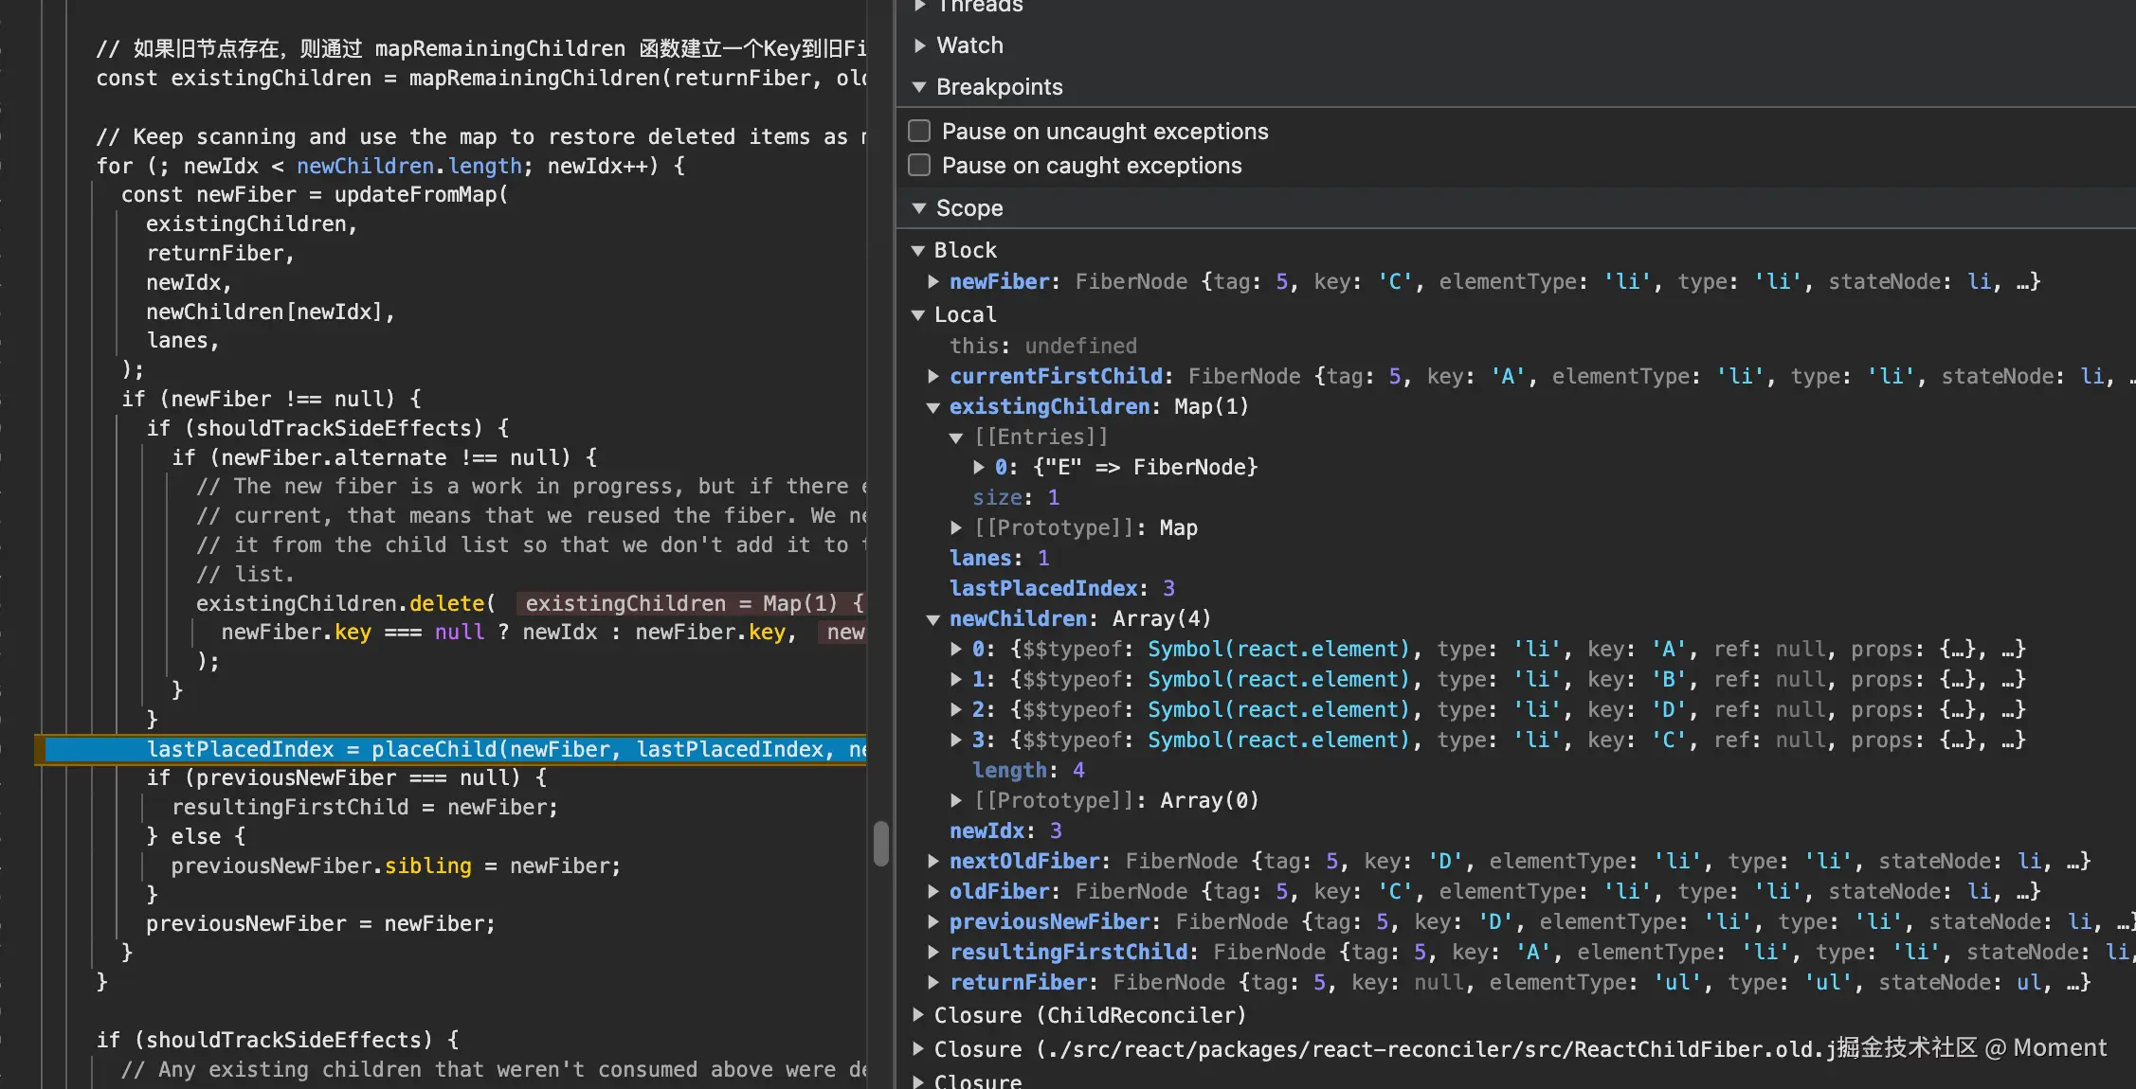Enable Pause on uncaught exceptions checkbox
2136x1089 pixels.
click(x=919, y=131)
